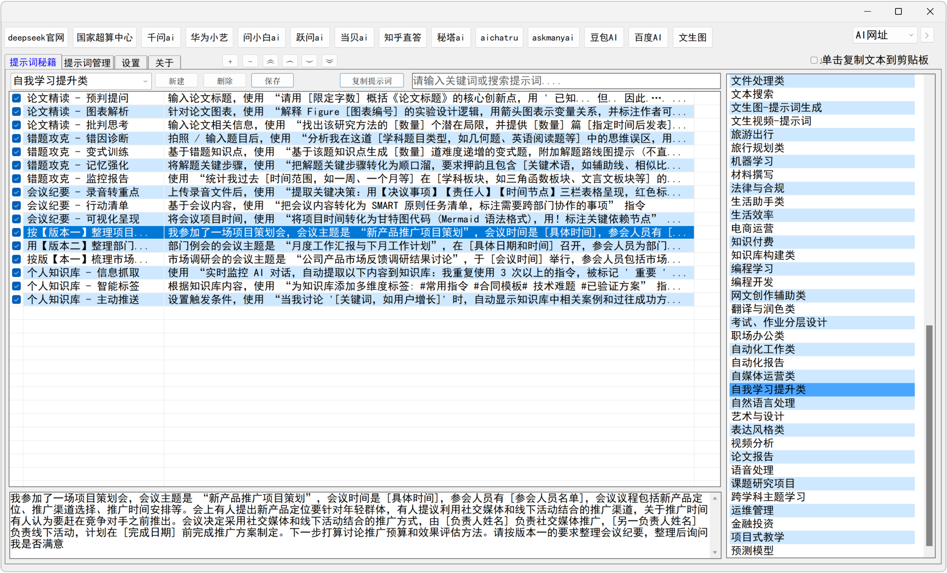Image resolution: width=947 pixels, height=573 pixels.
Task: Click the 秘塔ai button
Action: (x=451, y=38)
